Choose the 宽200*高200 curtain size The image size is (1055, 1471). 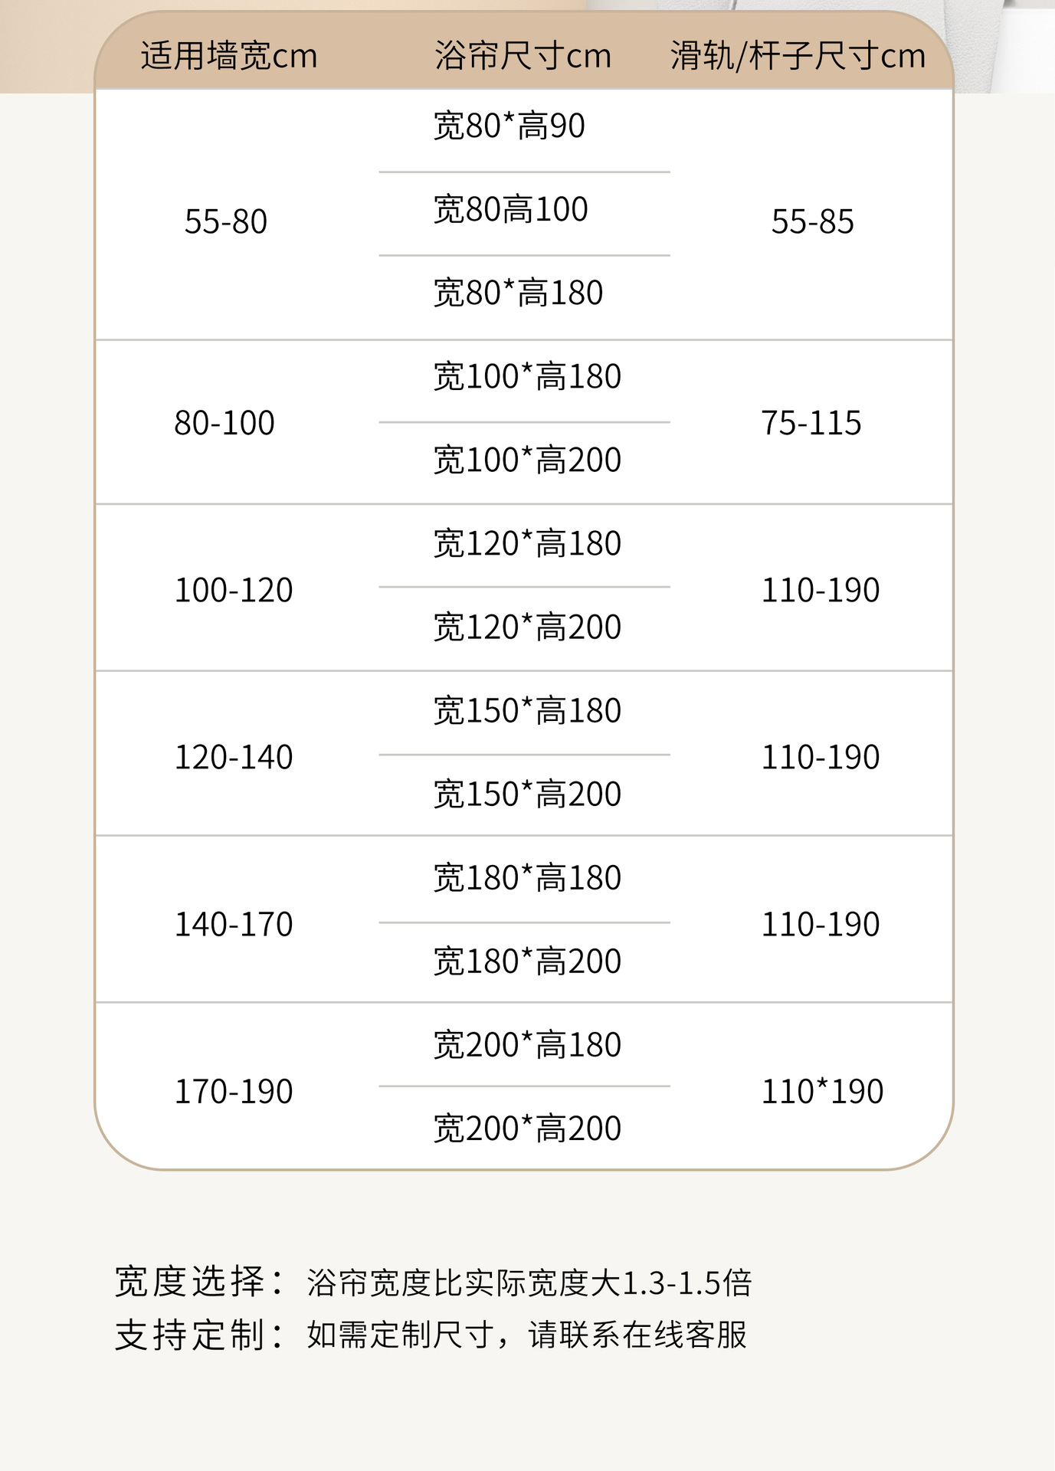coord(527,1129)
